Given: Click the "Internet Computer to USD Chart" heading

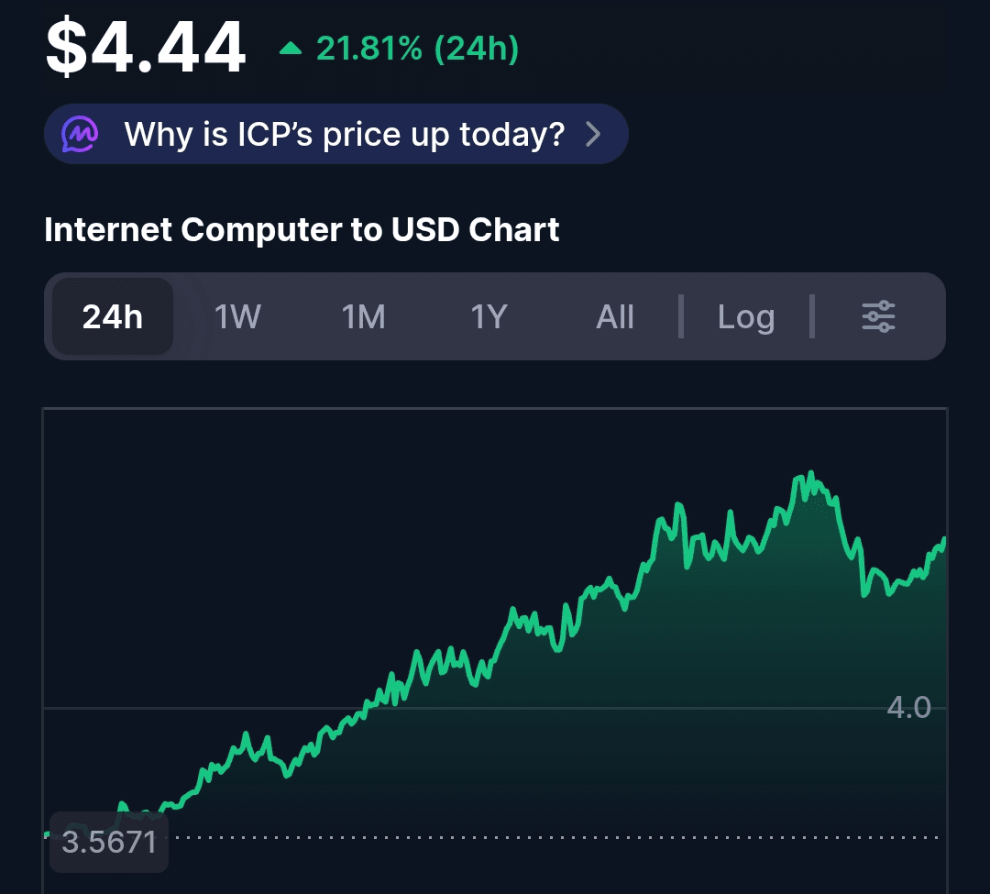Looking at the screenshot, I should [302, 229].
